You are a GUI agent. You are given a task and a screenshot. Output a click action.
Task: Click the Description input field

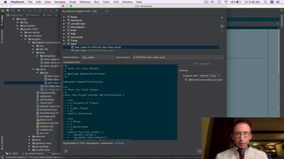pos(177,57)
